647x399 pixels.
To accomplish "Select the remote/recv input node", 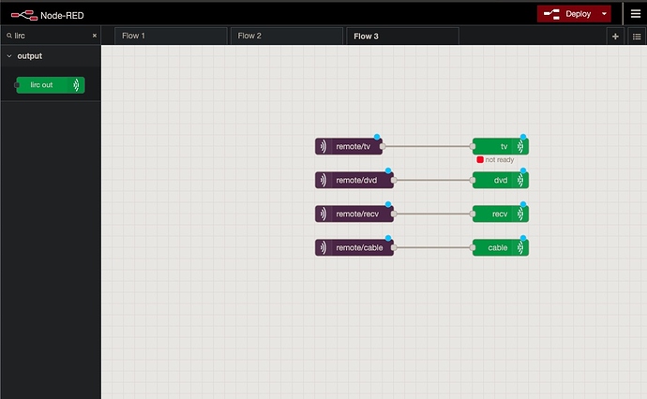I will [354, 214].
